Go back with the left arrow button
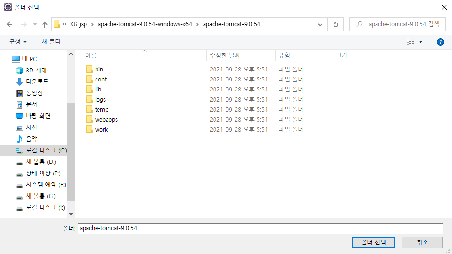 10,24
